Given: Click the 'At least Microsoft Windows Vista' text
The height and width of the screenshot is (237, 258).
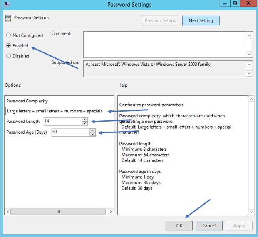Looking at the screenshot, I should (148, 64).
